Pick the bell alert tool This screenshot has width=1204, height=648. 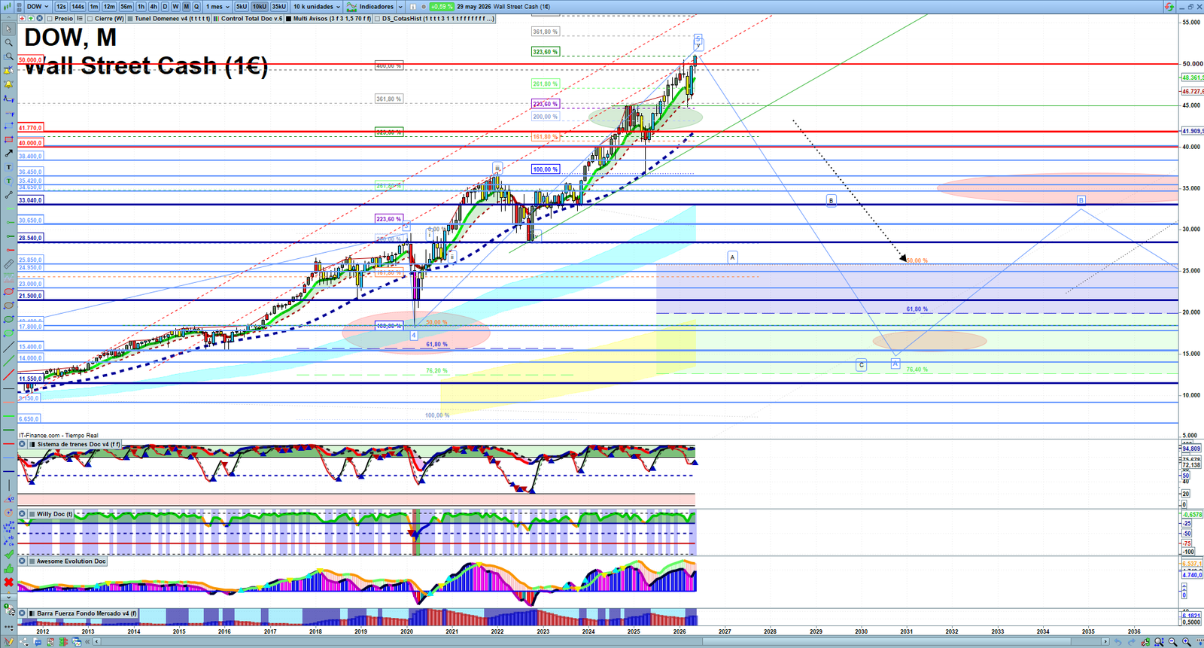pyautogui.click(x=9, y=84)
